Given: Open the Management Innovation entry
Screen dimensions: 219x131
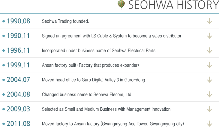Looking at the screenshot, I should 106,109.
